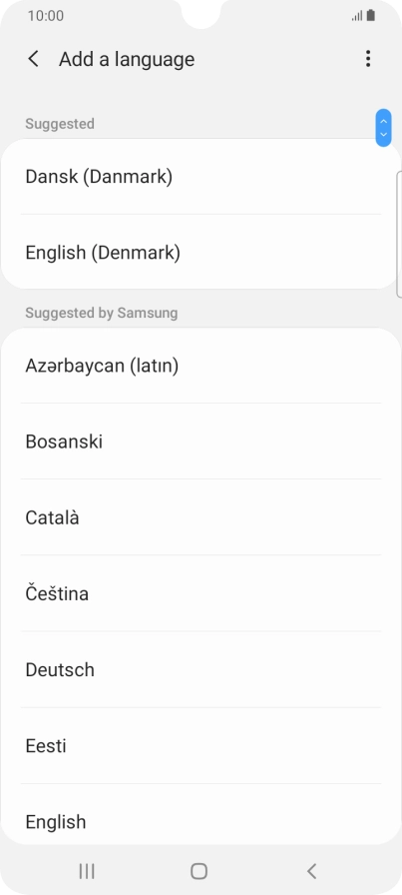Tap the back button in navigation bar
402x895 pixels.
pos(311,871)
